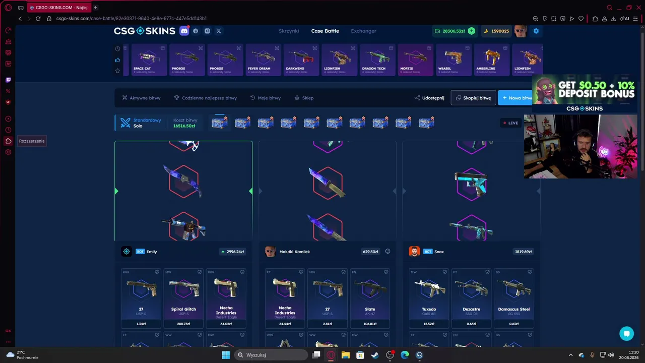Click bot name Snax
The image size is (645, 363).
pos(439,252)
